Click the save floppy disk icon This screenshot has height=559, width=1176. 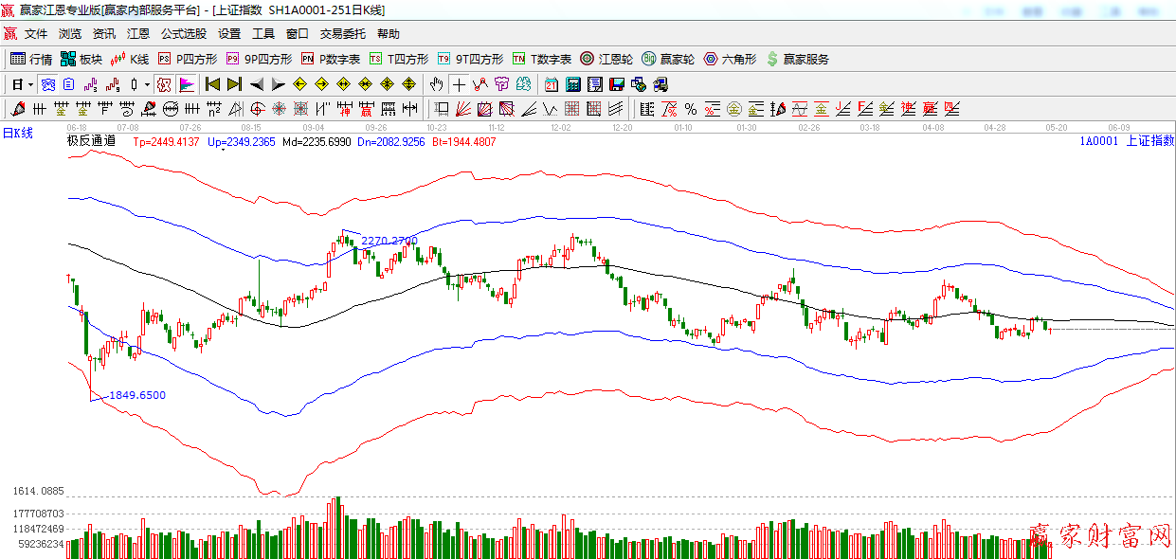click(618, 84)
